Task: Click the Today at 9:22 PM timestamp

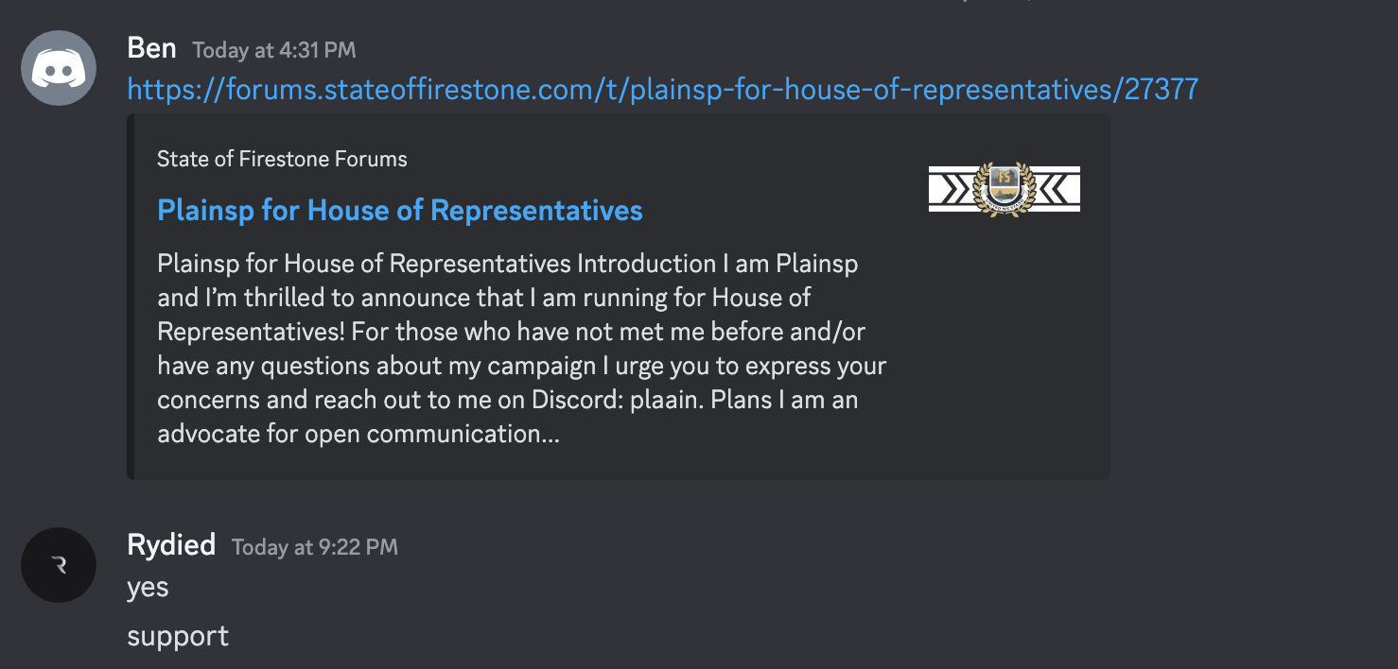Action: (x=315, y=547)
